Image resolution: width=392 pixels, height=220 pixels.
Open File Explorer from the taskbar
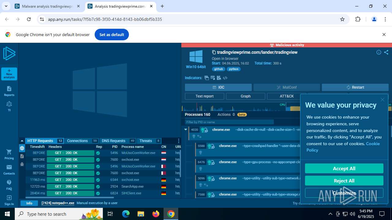pos(141,214)
